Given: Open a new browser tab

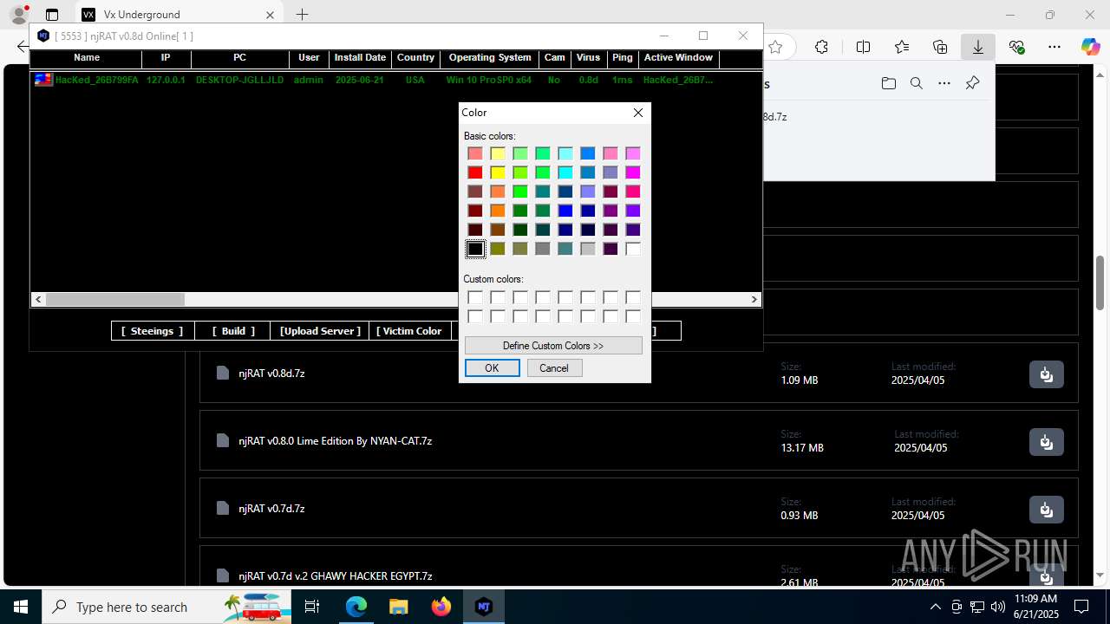Looking at the screenshot, I should [x=302, y=15].
